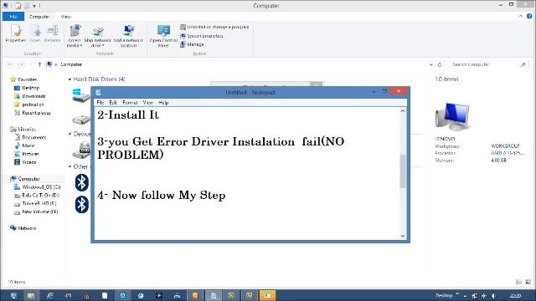Click quick access Properties icon in title bar
Screen dimensions: 536x301
[18, 6]
